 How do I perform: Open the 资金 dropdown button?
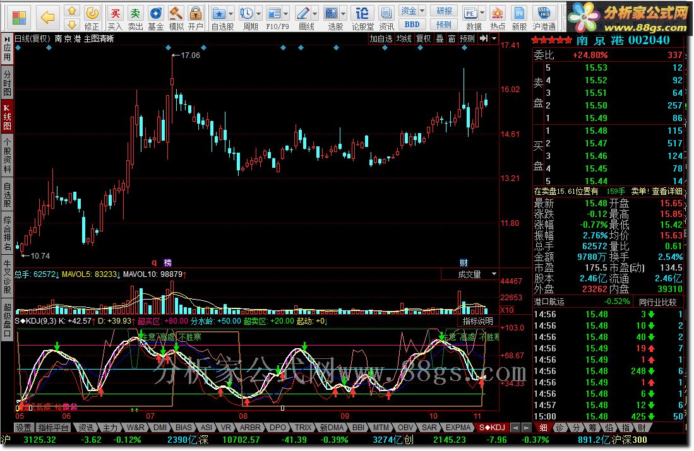point(412,11)
